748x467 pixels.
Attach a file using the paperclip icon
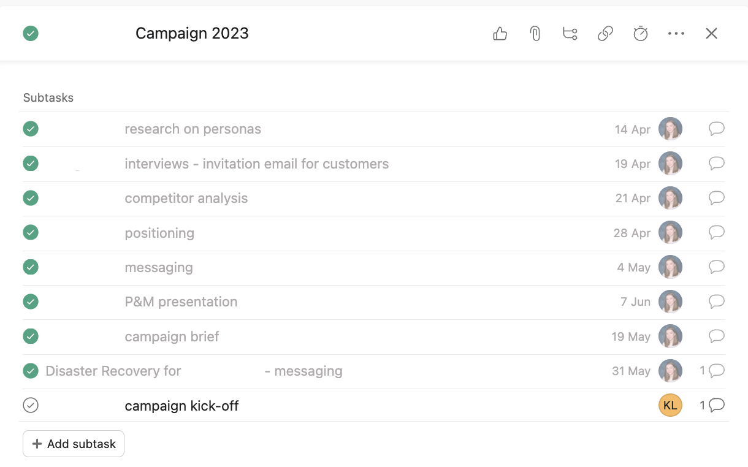coord(535,34)
